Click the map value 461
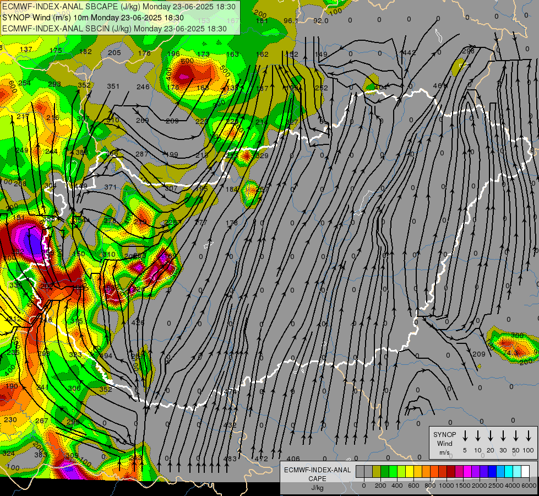 439,86
